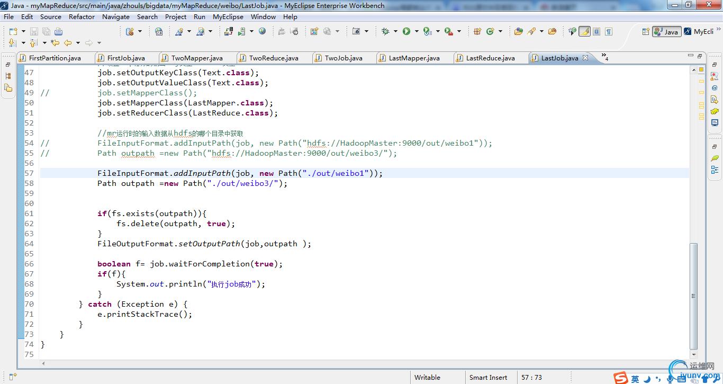Image resolution: width=723 pixels, height=384 pixels.
Task: Click the Open Type icon
Action: pyautogui.click(x=518, y=31)
